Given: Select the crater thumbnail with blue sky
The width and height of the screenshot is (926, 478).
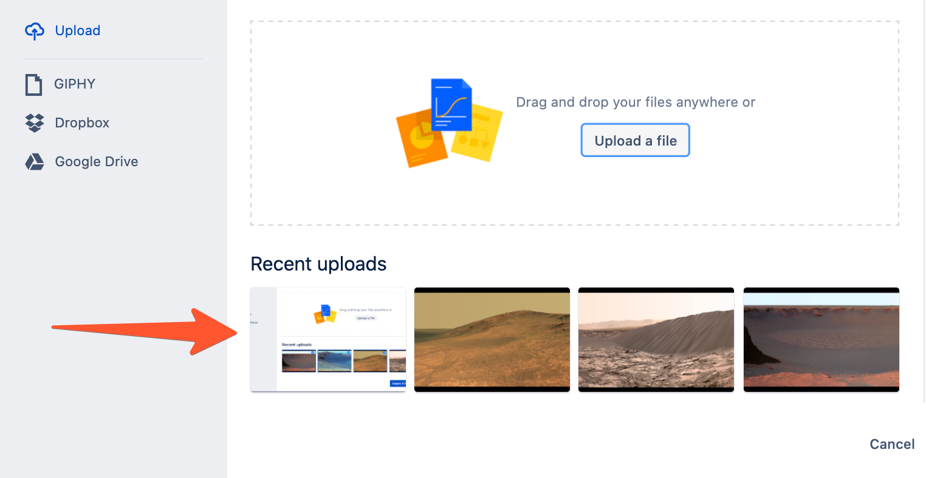Looking at the screenshot, I should click(821, 340).
